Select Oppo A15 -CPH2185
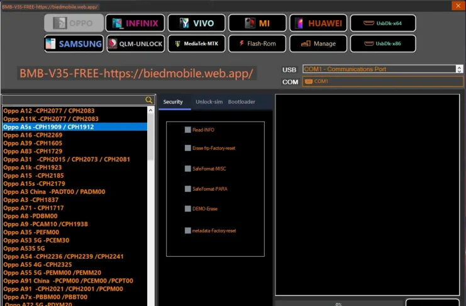466x306 pixels. [x=75, y=176]
